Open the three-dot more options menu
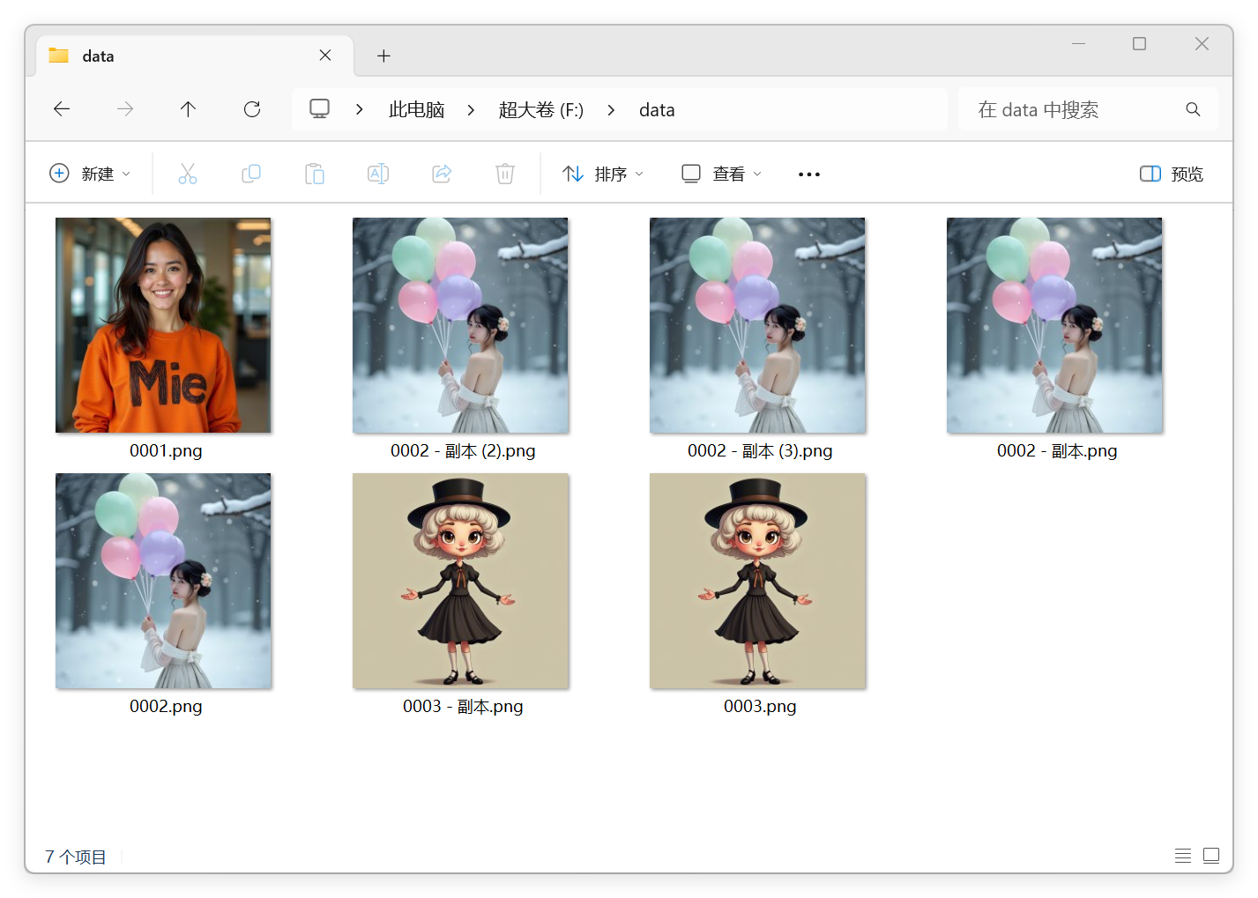 tap(809, 174)
